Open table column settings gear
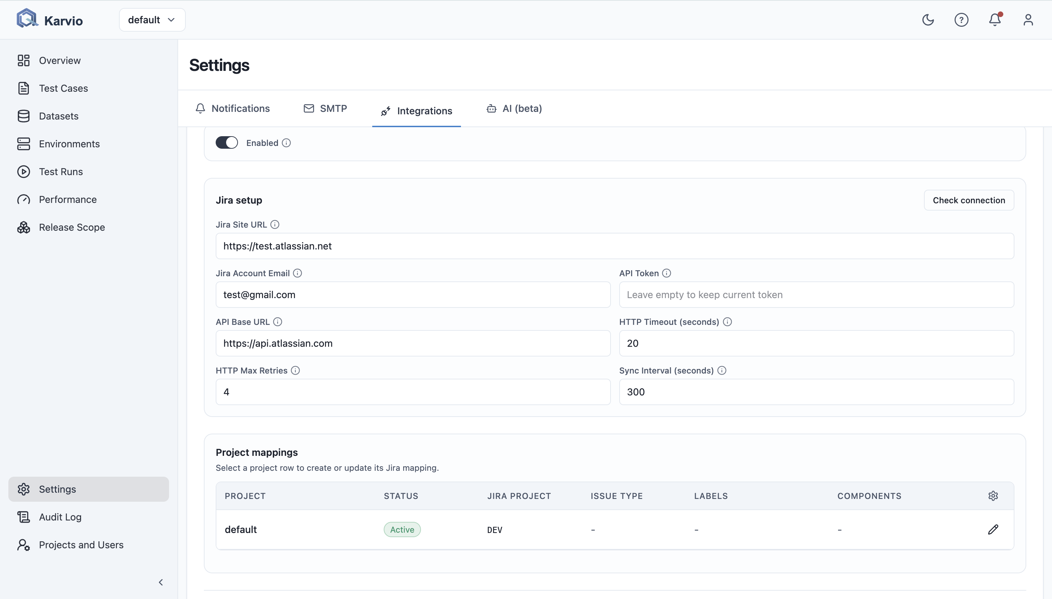1052x599 pixels. point(993,496)
